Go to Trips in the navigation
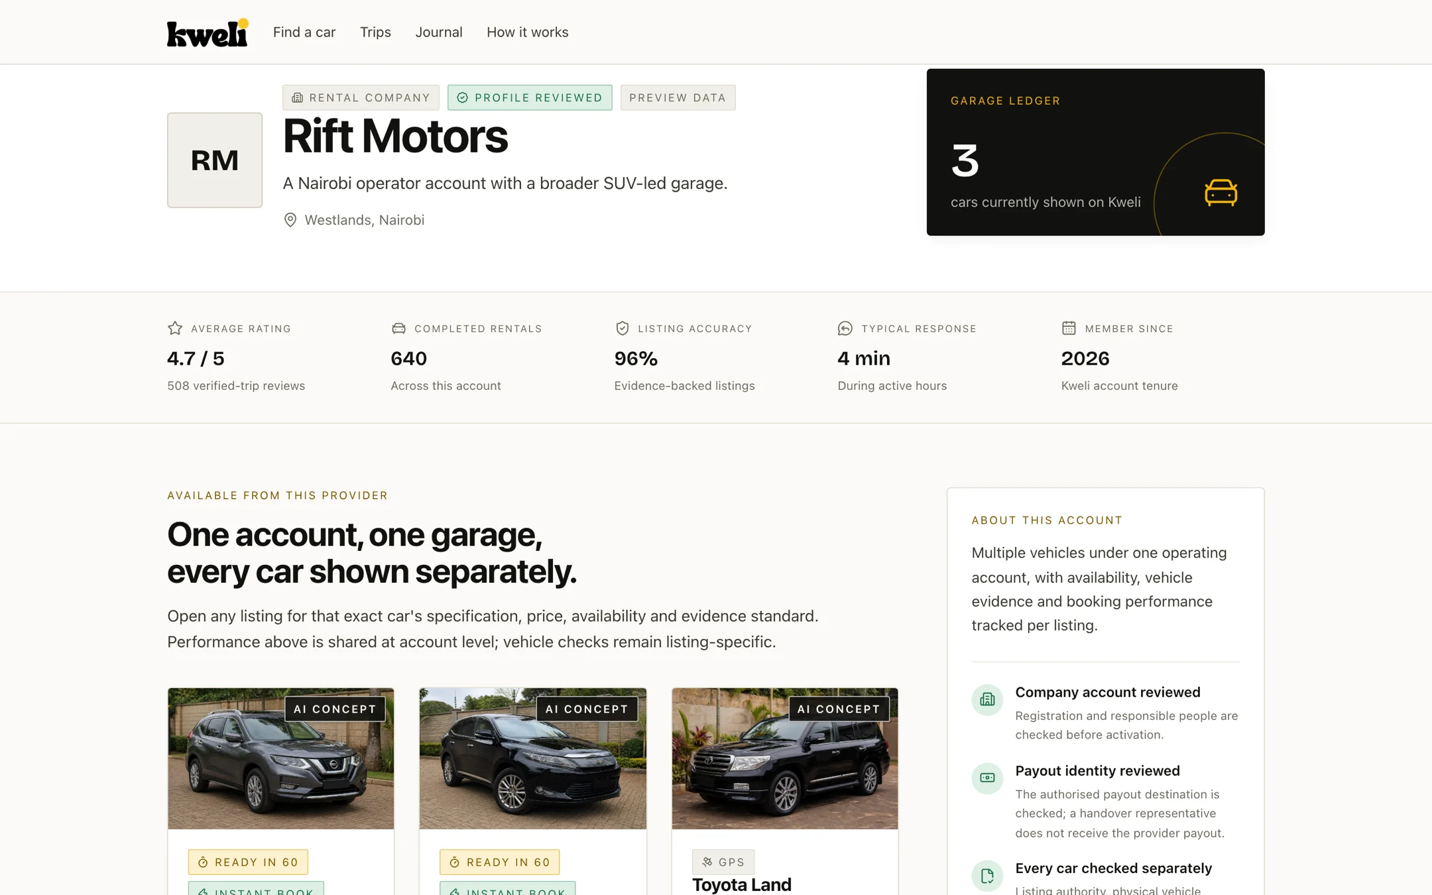The width and height of the screenshot is (1432, 895). (x=375, y=32)
